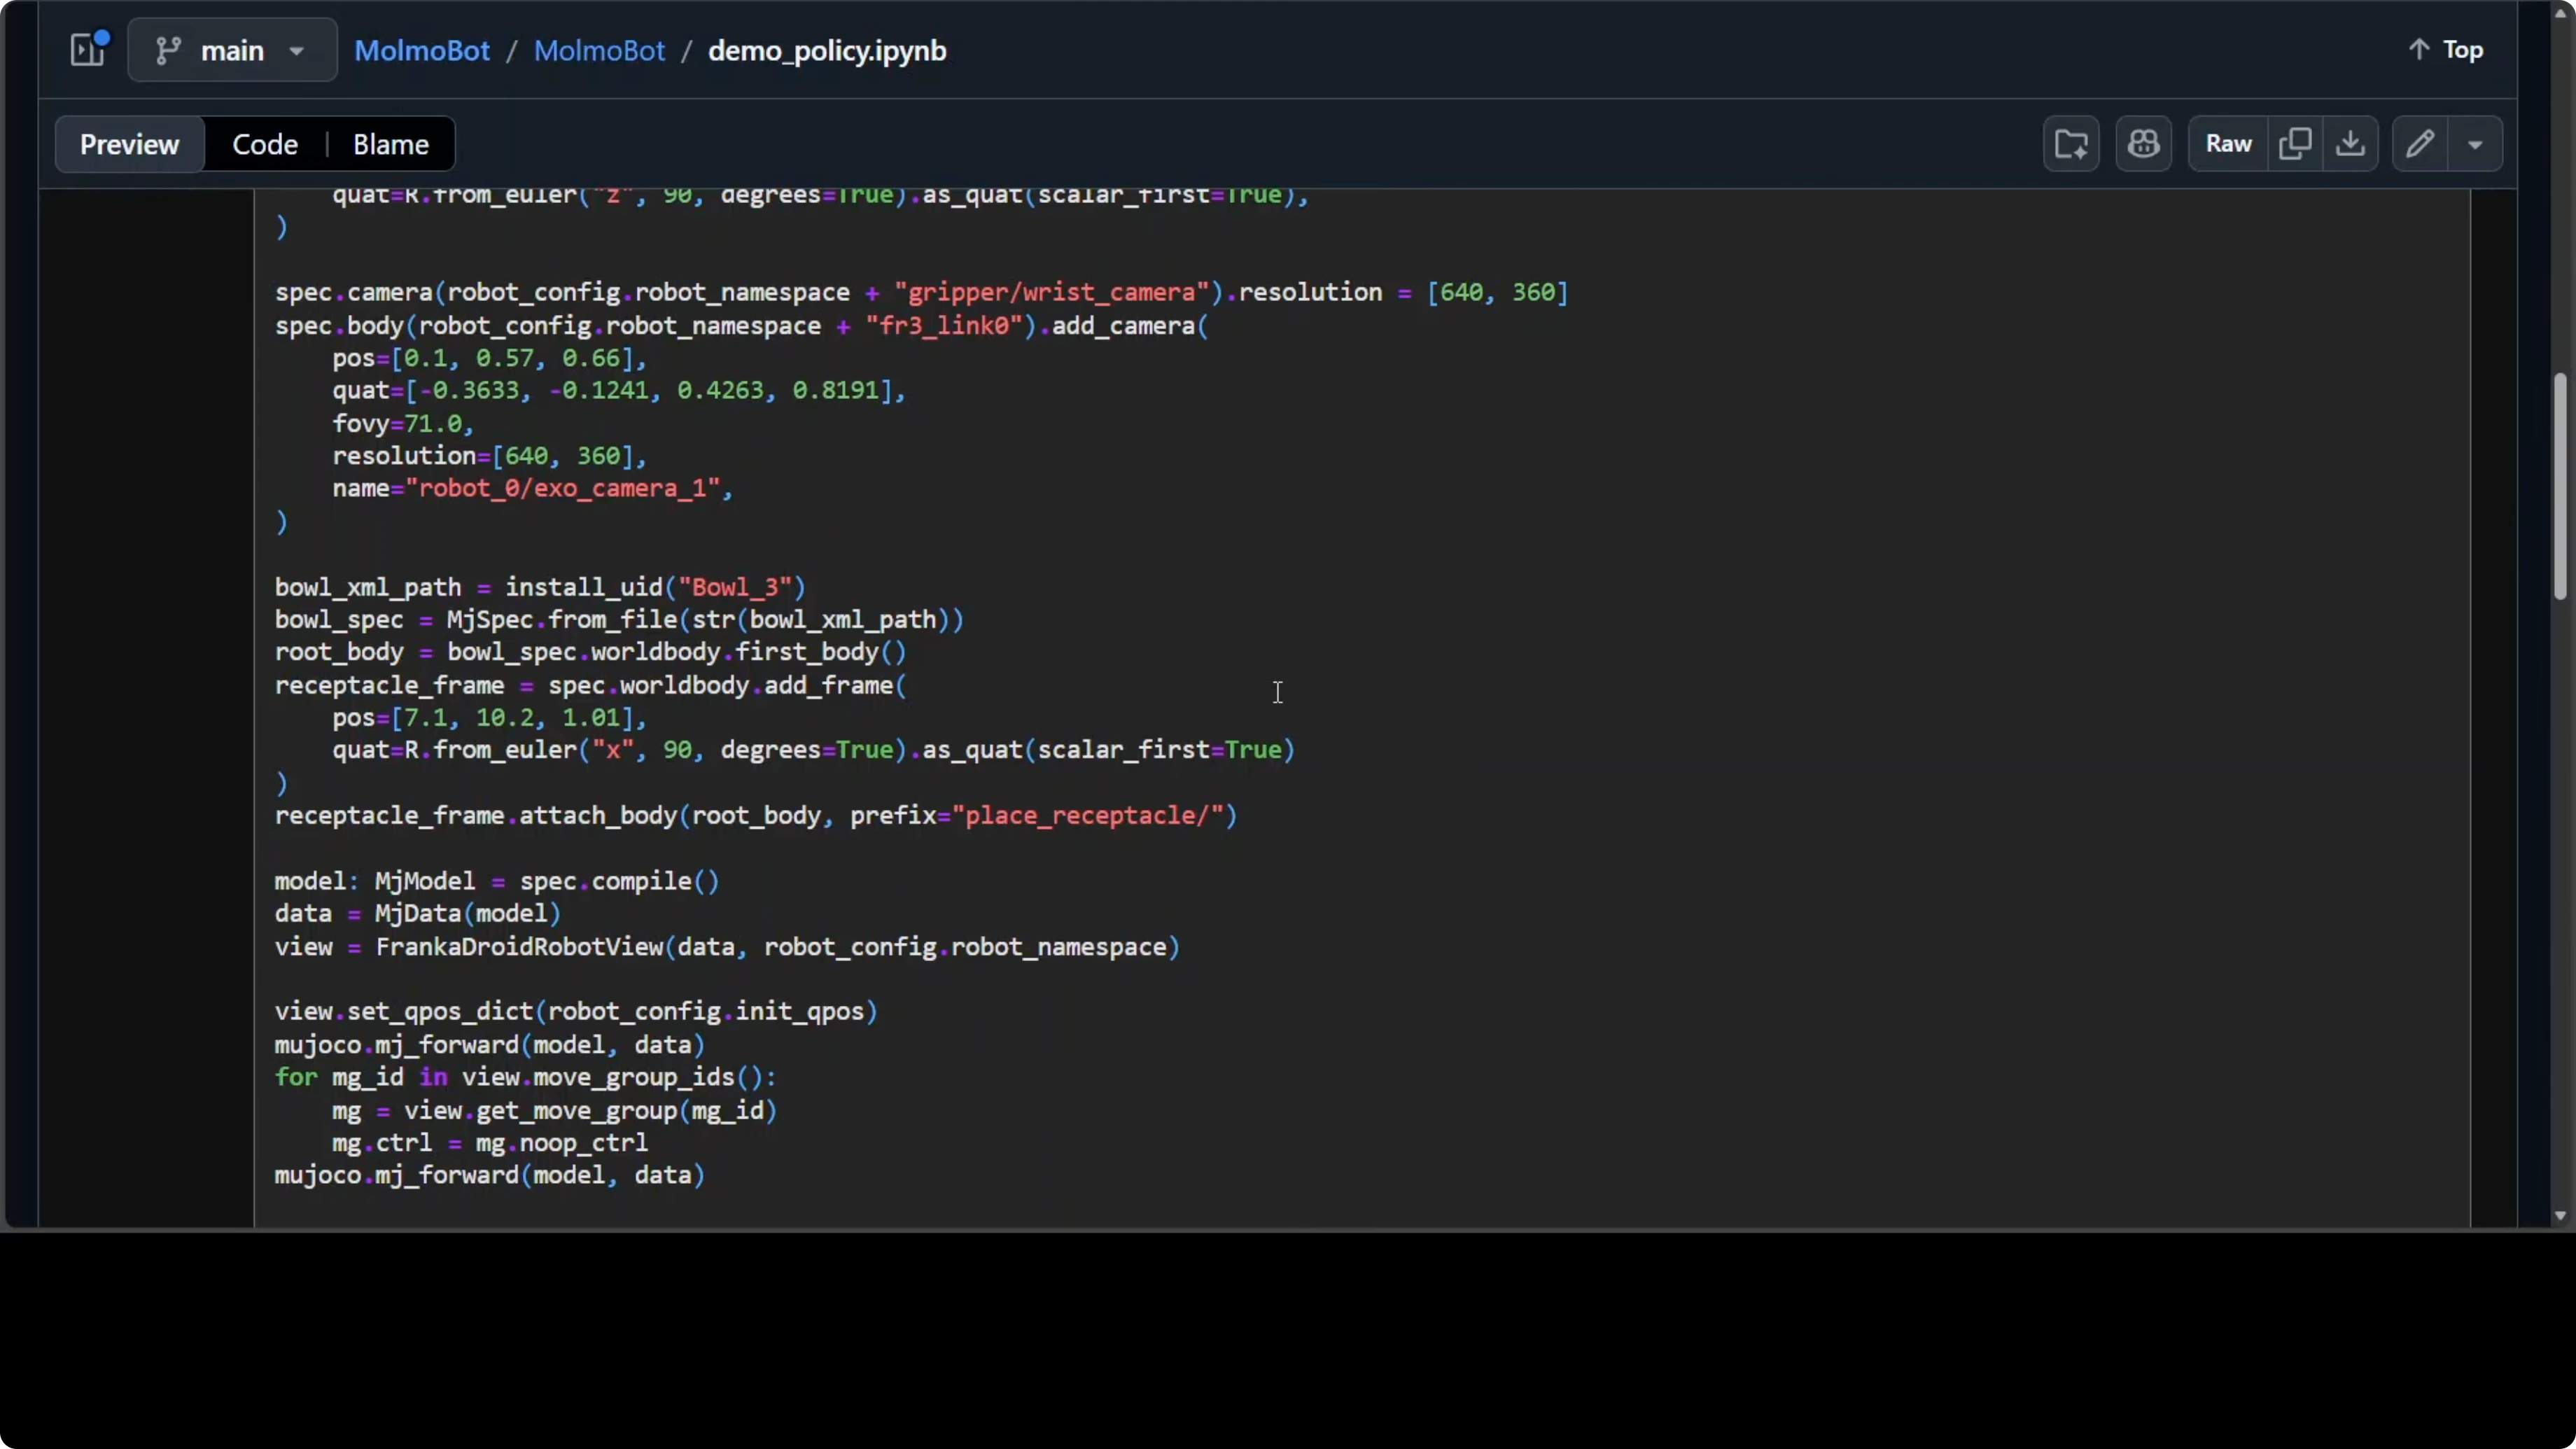Open the MolmoBot repository breadcrumb link
This screenshot has width=2576, height=1449.
pos(599,50)
